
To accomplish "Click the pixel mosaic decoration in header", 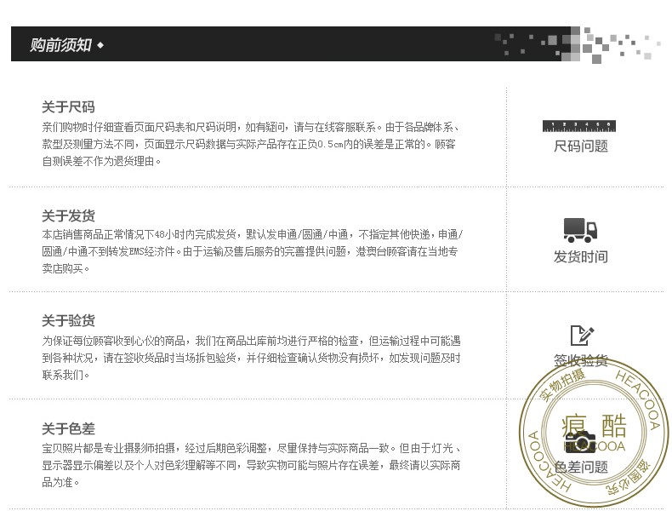I will click(x=577, y=43).
